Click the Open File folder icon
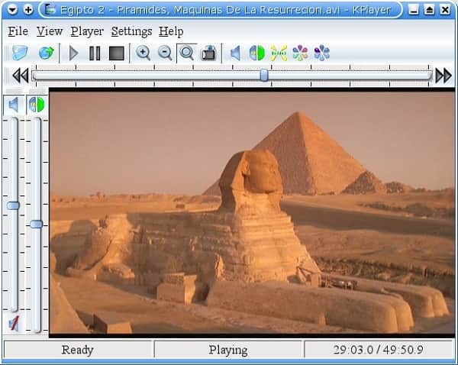458x365 pixels. click(x=19, y=53)
